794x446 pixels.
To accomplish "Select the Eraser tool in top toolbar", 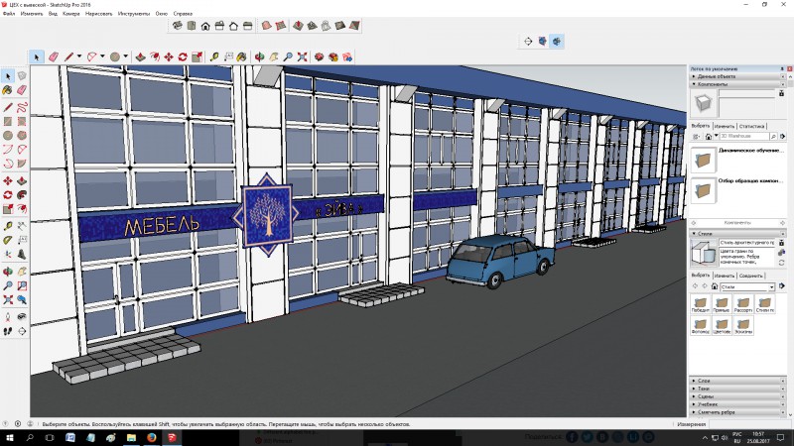I will 54,56.
